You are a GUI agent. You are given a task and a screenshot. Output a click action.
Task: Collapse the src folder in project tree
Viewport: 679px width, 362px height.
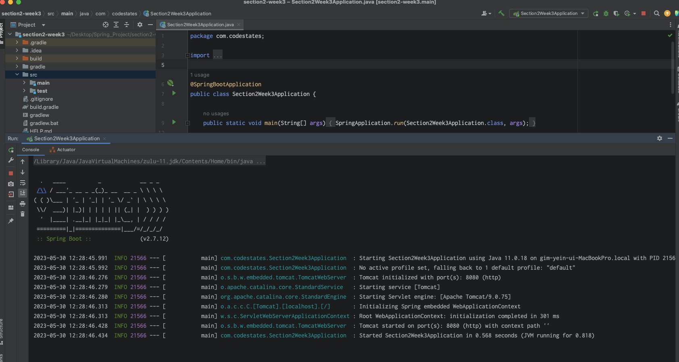[17, 75]
